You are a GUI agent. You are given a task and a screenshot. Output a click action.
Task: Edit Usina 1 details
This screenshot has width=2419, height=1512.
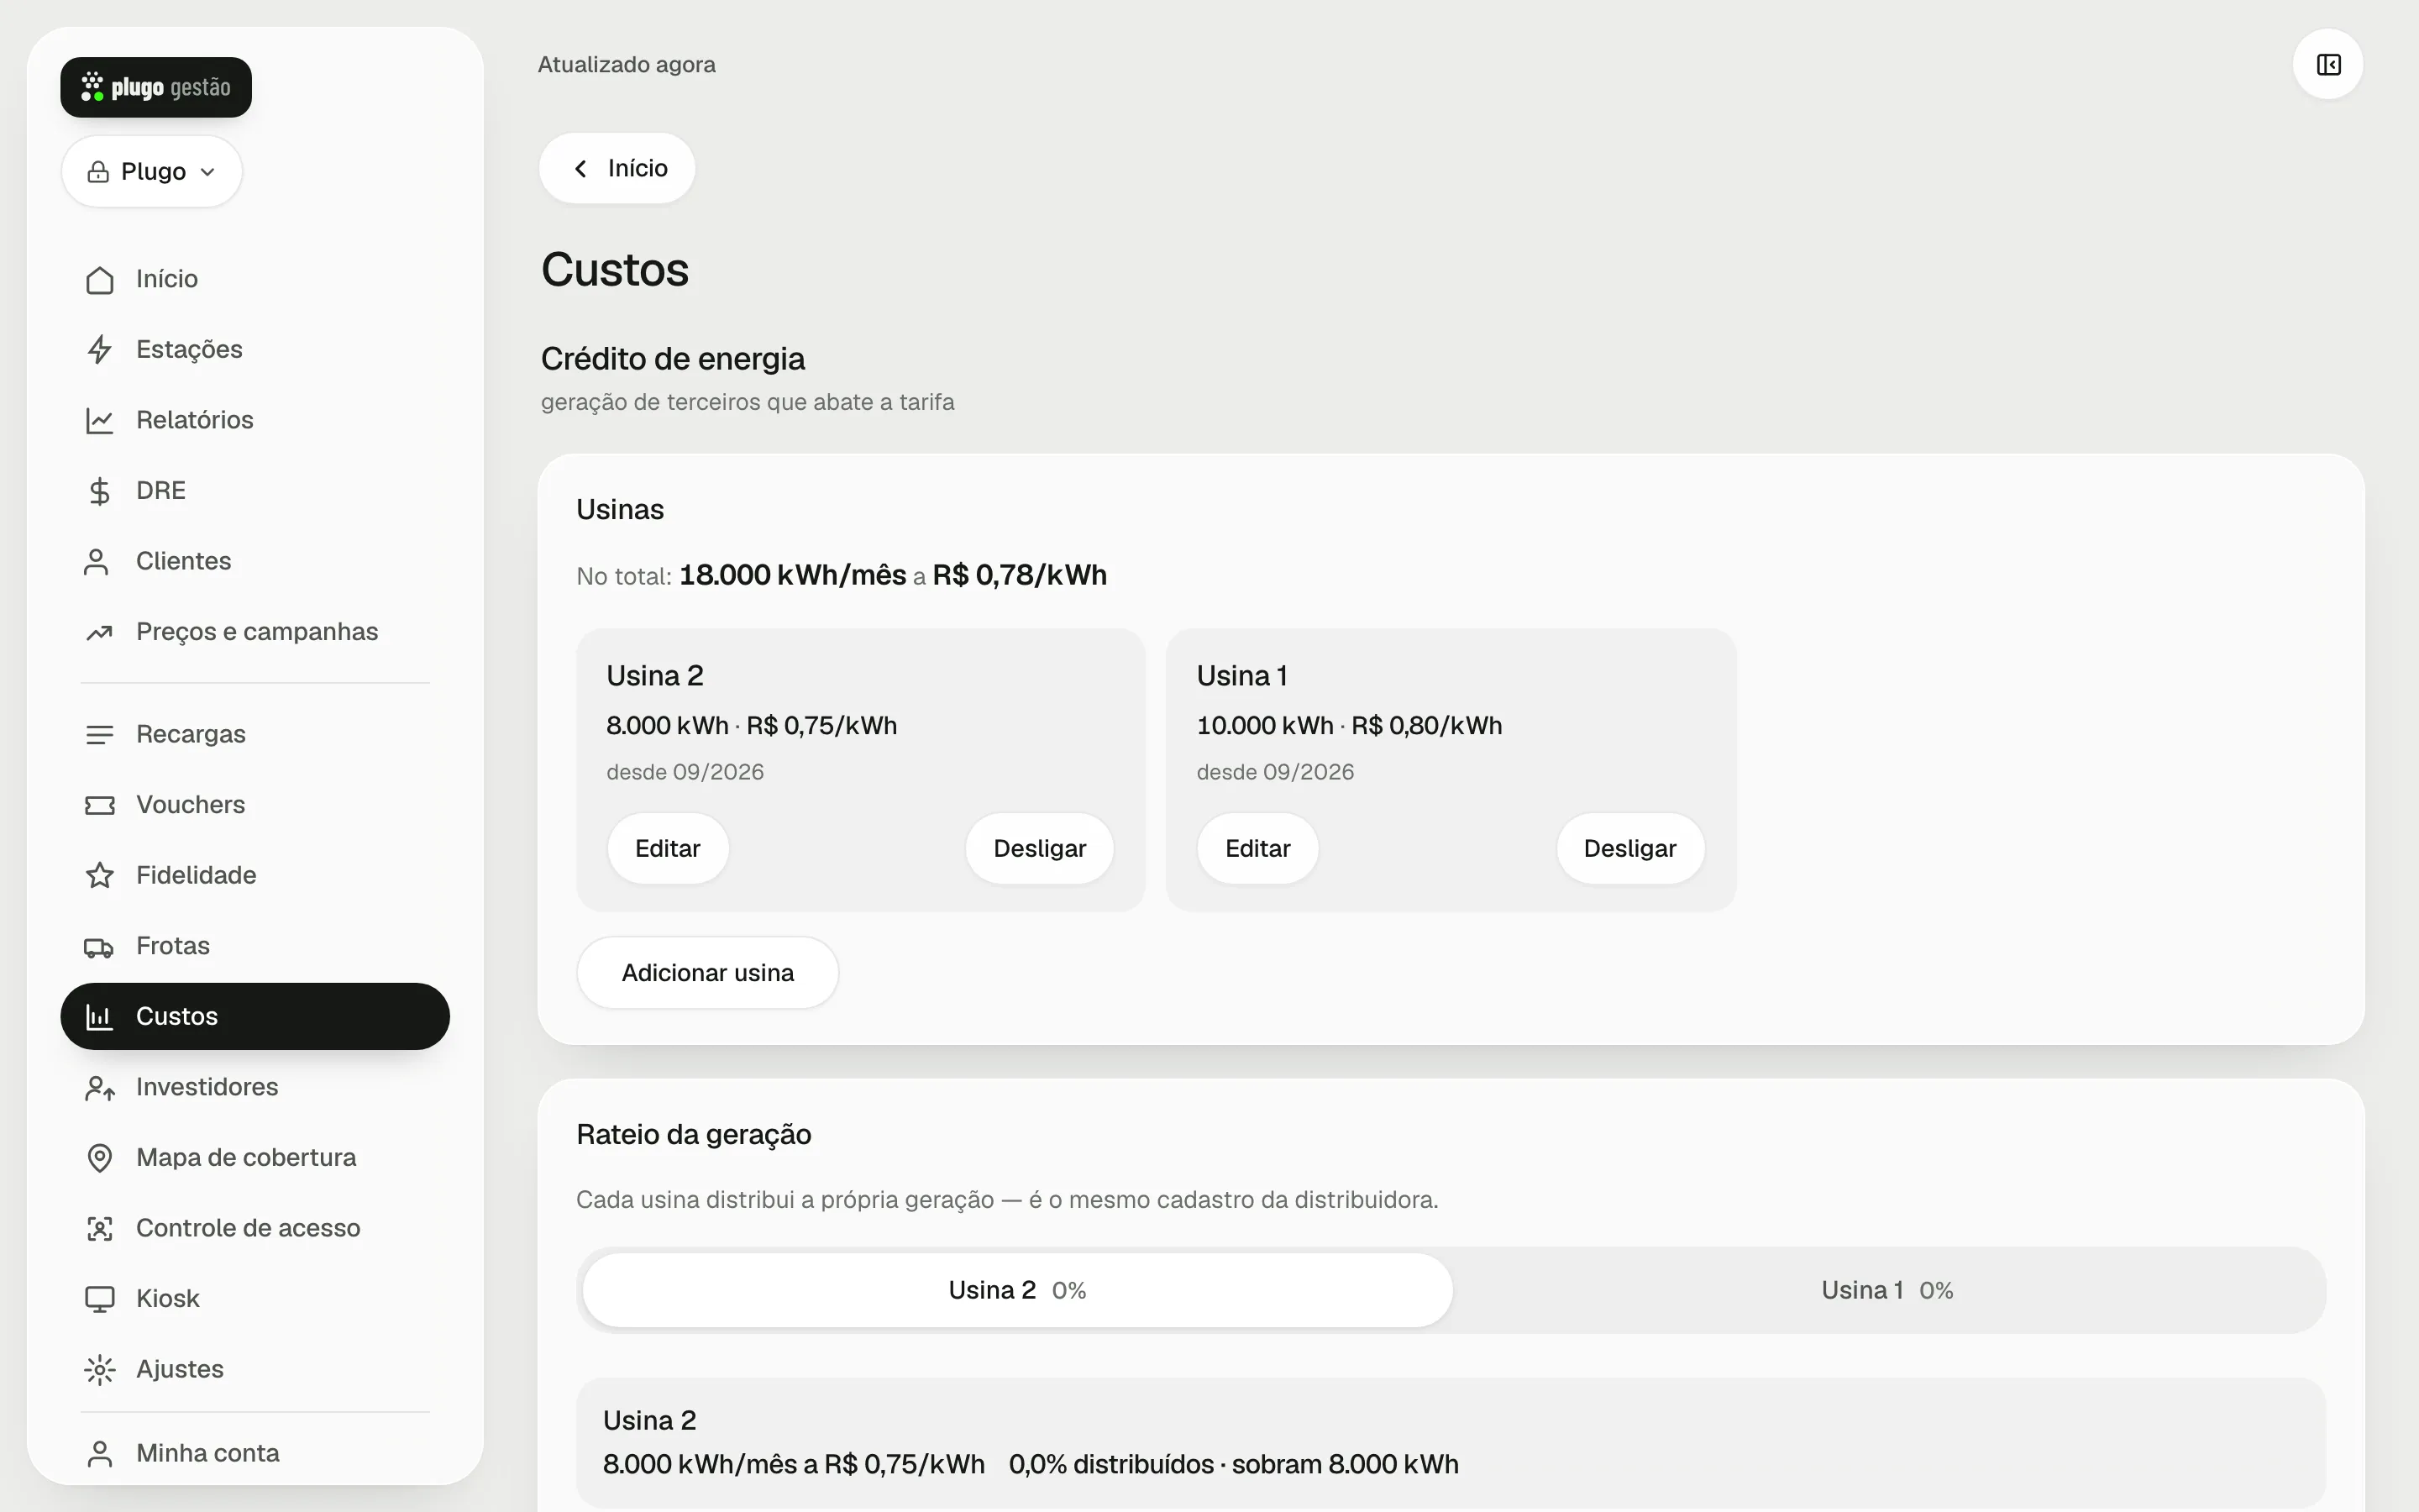(1257, 848)
